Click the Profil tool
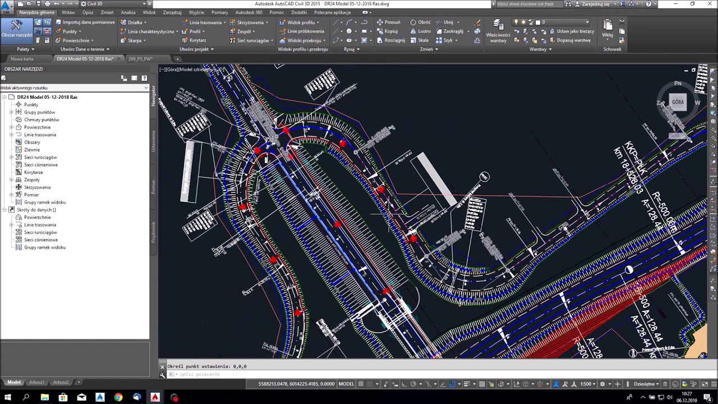Viewport: 718px width, 404px height. click(x=194, y=31)
